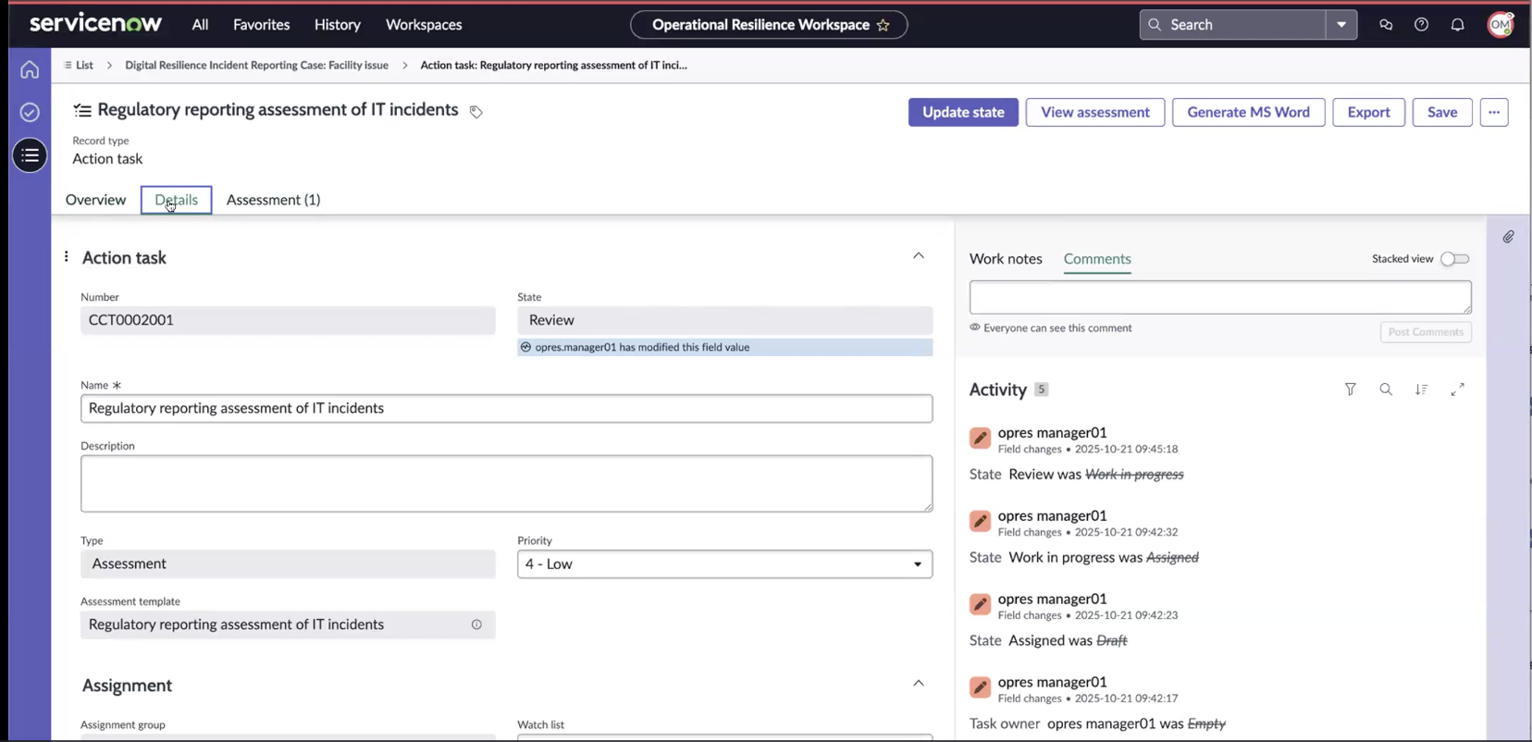Click pencil icon of 09:42:32 activity entry
This screenshot has width=1532, height=742.
981,522
